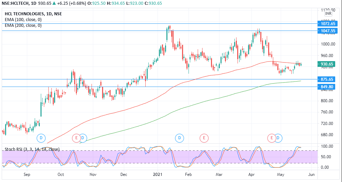Click the Stoch RSI indicator legend
The height and width of the screenshot is (182, 342).
32,149
